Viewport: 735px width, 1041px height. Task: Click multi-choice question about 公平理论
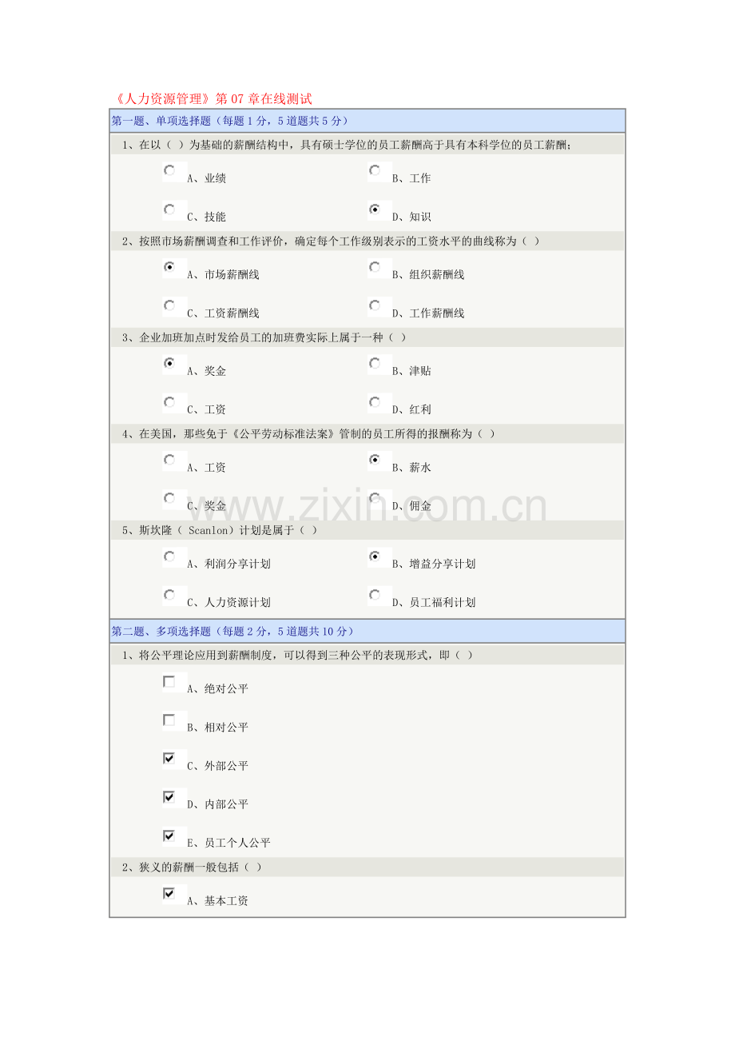tap(297, 656)
